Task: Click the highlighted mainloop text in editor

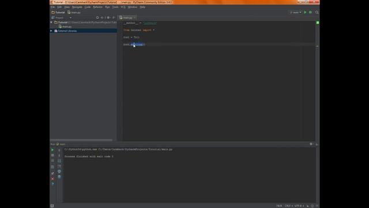Action: (137, 44)
